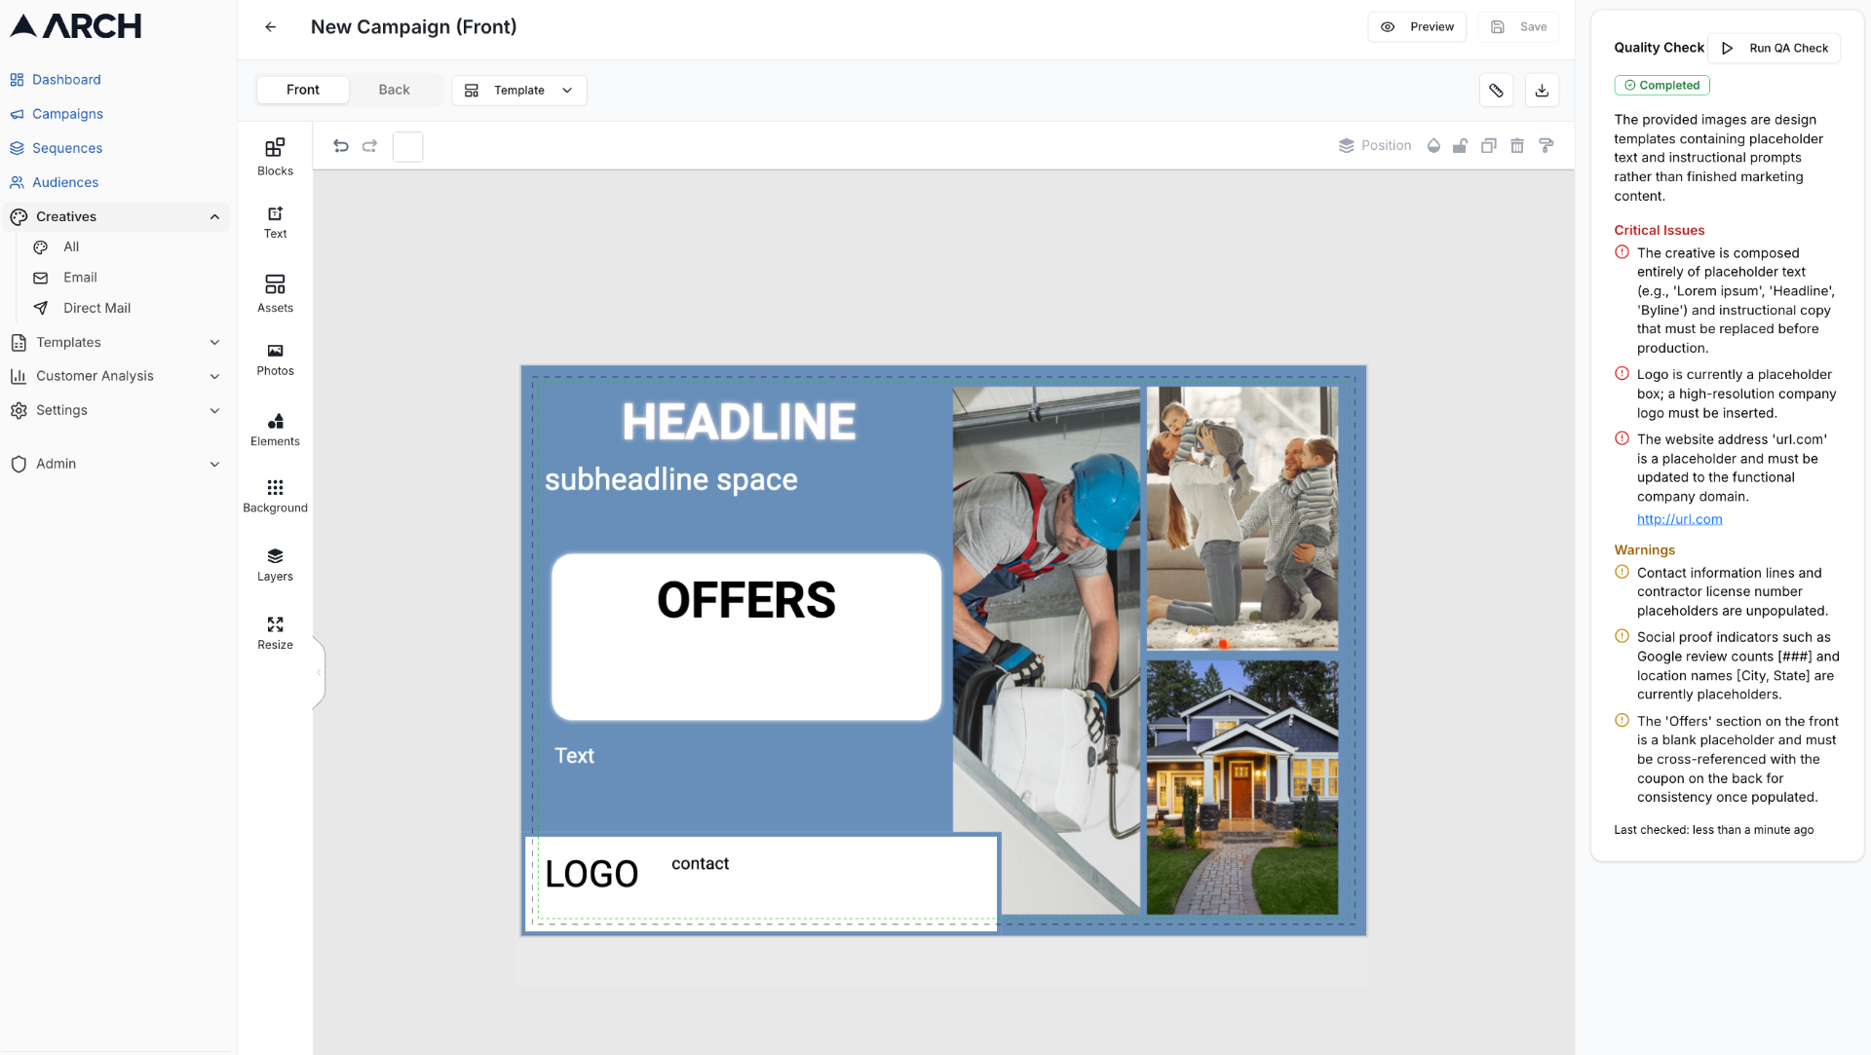
Task: Click the paint roller style icon
Action: (1546, 146)
